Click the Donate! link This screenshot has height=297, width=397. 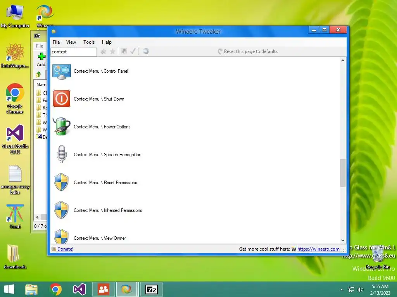tap(65, 249)
